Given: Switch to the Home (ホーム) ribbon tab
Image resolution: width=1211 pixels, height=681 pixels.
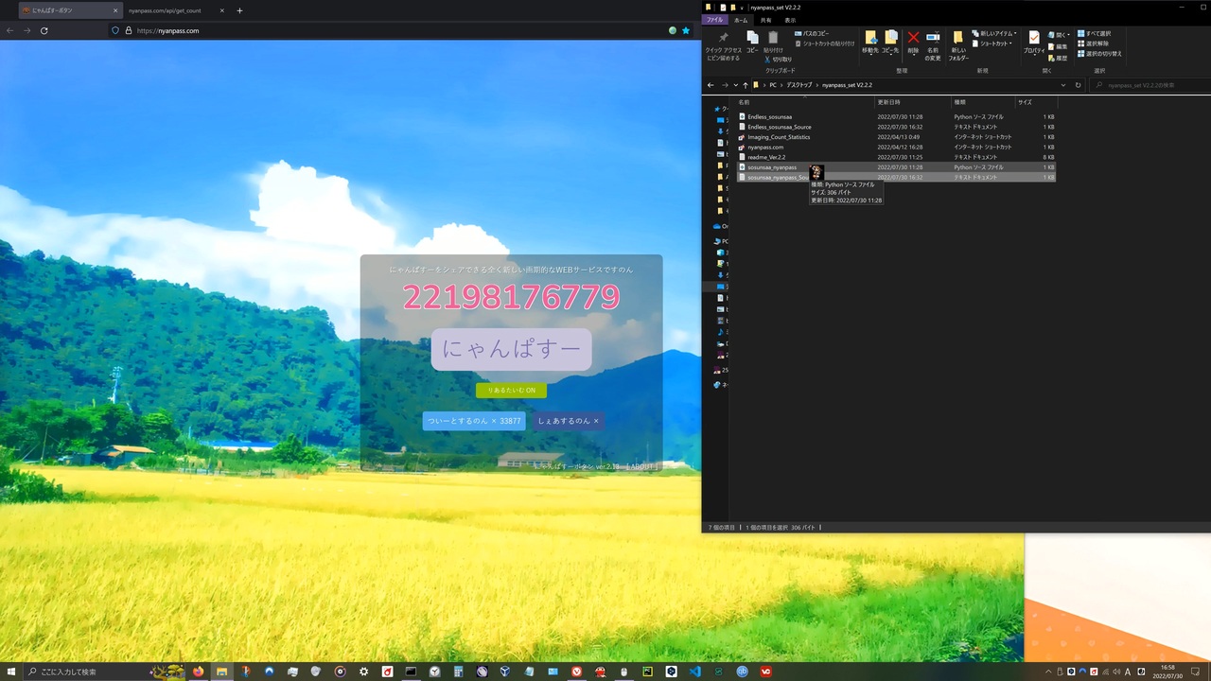Looking at the screenshot, I should click(741, 20).
